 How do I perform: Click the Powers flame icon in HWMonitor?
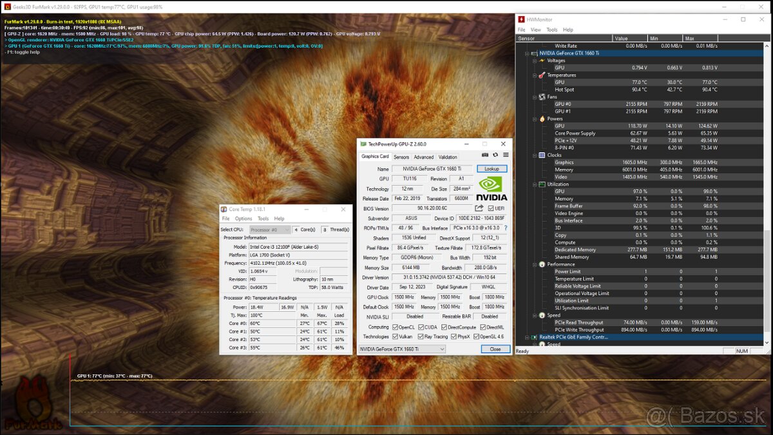(x=542, y=119)
